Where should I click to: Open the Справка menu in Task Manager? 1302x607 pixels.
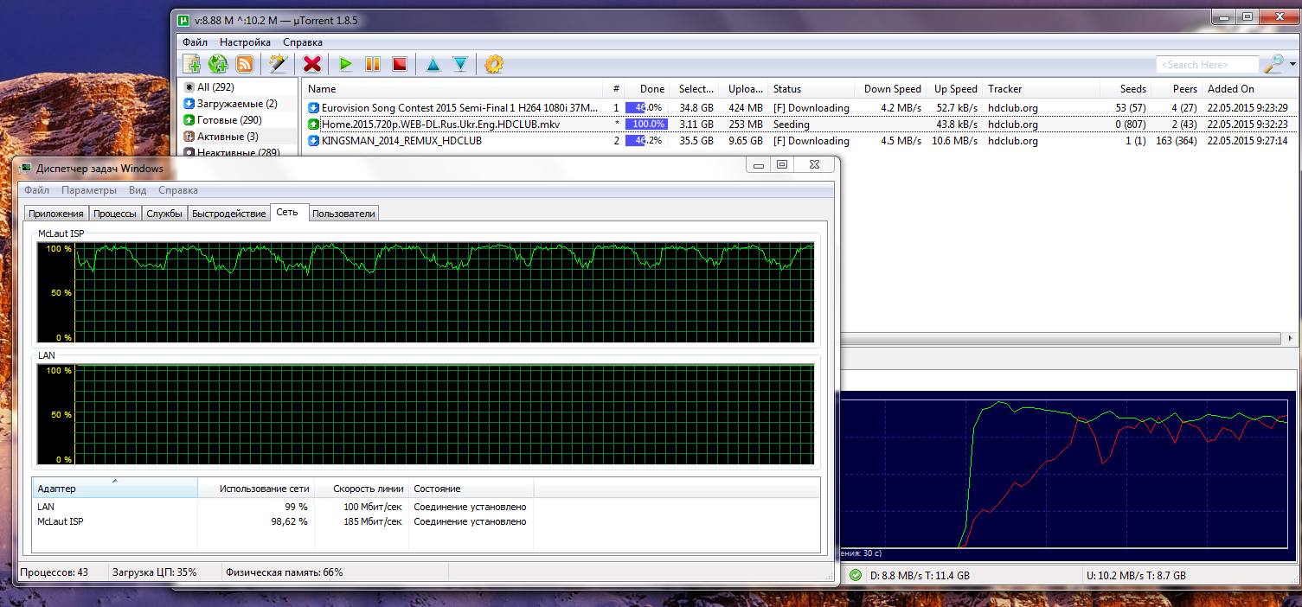pos(178,190)
